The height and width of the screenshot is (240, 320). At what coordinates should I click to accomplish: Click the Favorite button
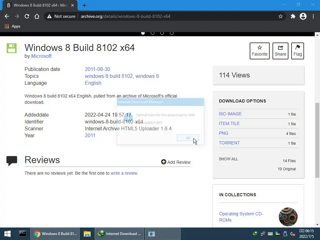pyautogui.click(x=260, y=51)
